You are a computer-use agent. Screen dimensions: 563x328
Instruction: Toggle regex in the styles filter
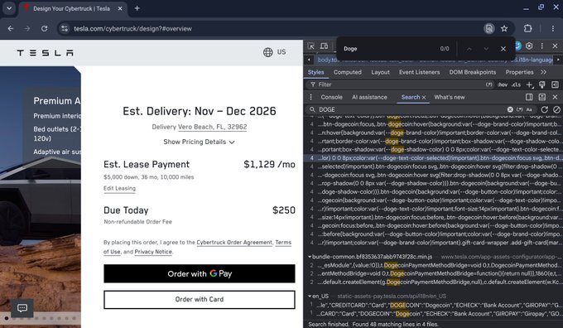[x=489, y=84]
